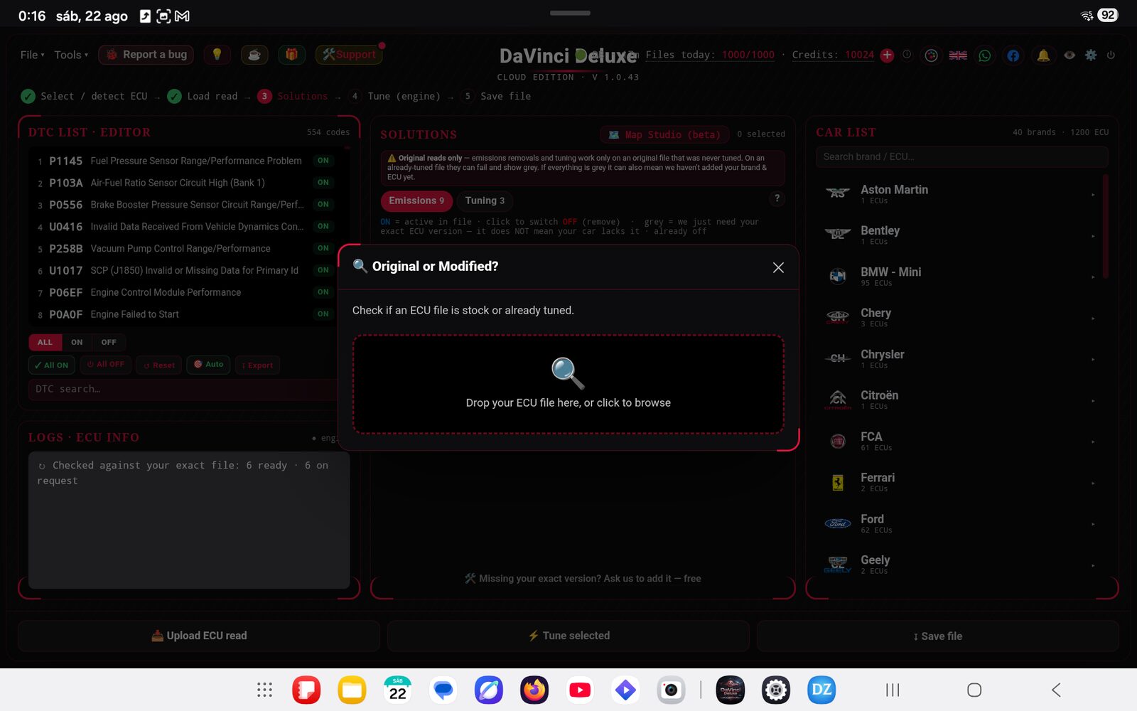The image size is (1137, 711).
Task: Click Tune selected button
Action: click(x=568, y=636)
